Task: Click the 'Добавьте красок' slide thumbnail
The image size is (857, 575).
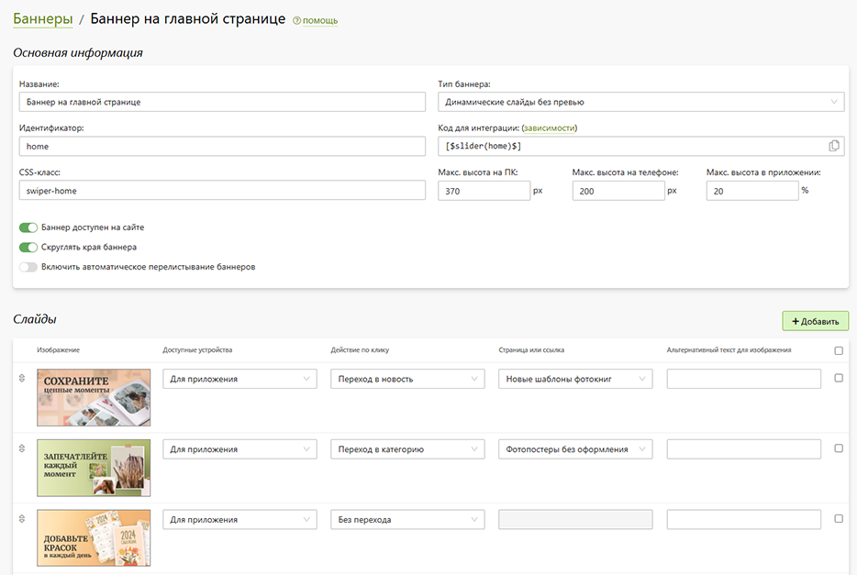Action: click(x=94, y=537)
